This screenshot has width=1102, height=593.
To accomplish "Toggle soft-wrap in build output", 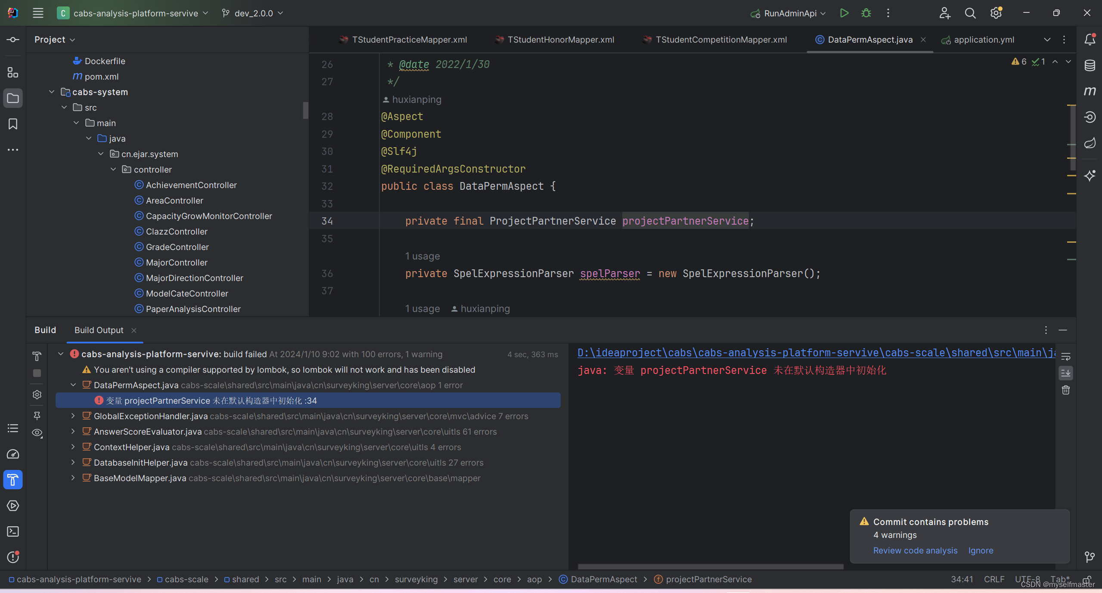I will (1066, 357).
